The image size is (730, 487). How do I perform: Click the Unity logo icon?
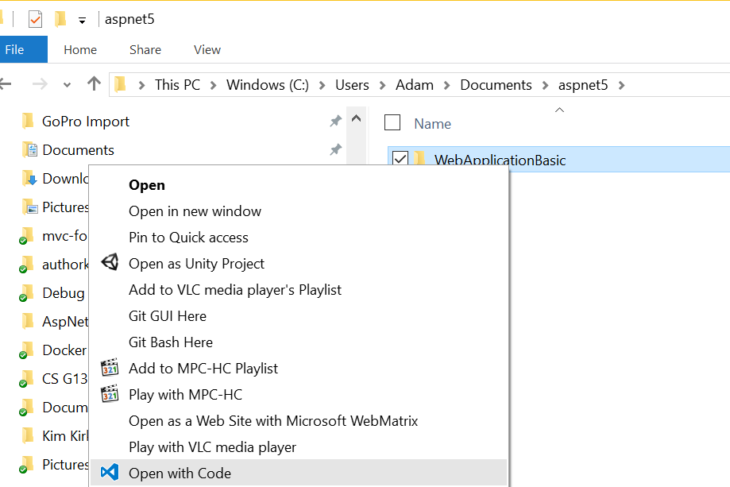[110, 263]
